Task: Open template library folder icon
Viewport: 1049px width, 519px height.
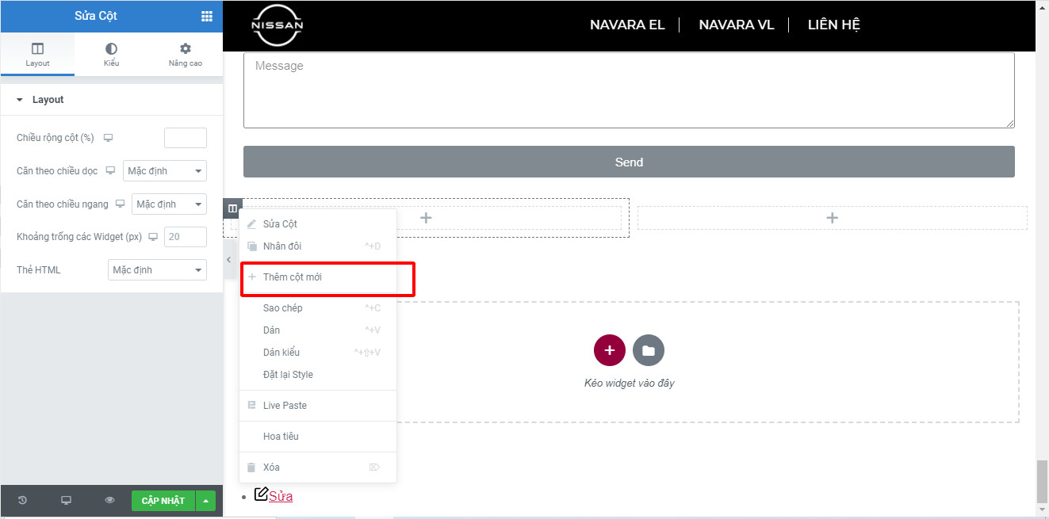Action: tap(648, 350)
